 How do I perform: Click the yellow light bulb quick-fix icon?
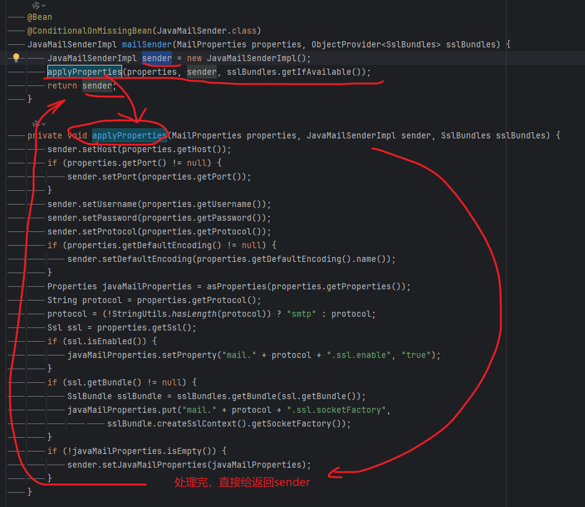pos(16,58)
